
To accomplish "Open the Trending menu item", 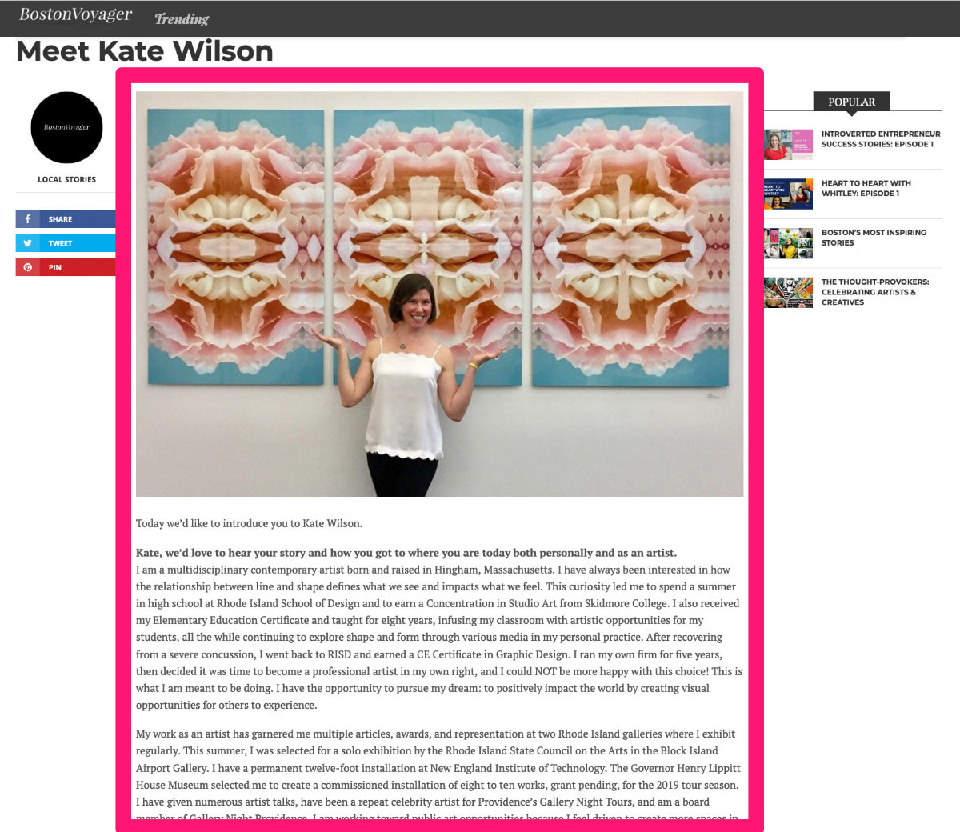I will 182,18.
